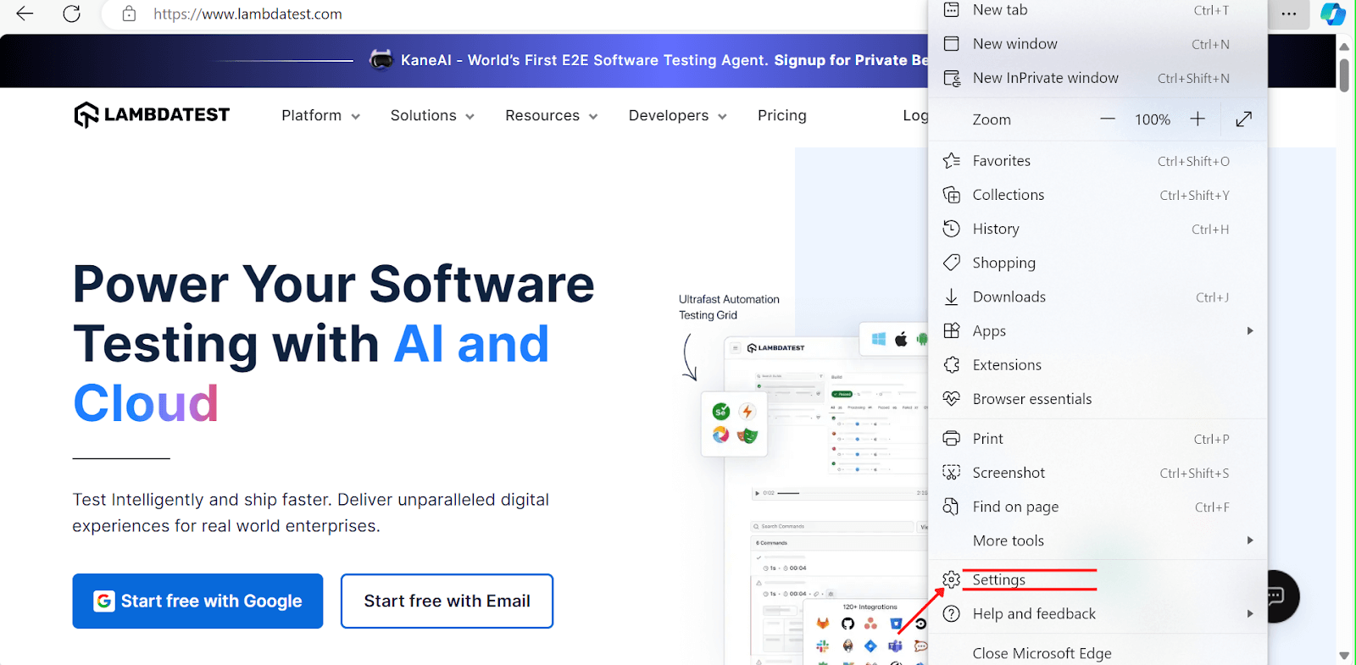This screenshot has width=1356, height=665.
Task: Decrease zoom with minus button
Action: [x=1107, y=119]
